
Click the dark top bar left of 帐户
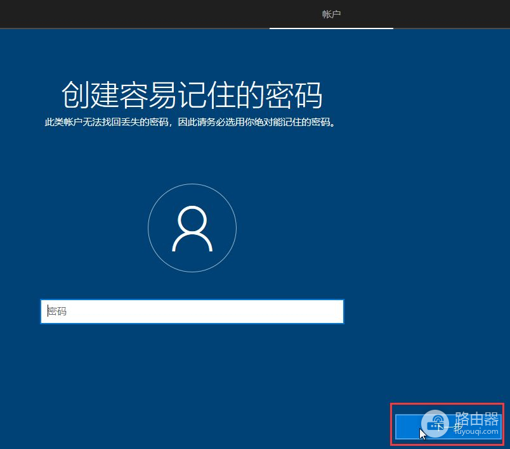tap(127, 14)
